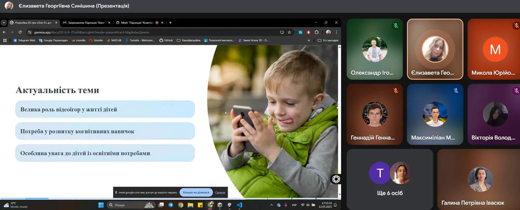
Task: Open the Chrome apps grid shortcut
Action: tap(5, 40)
